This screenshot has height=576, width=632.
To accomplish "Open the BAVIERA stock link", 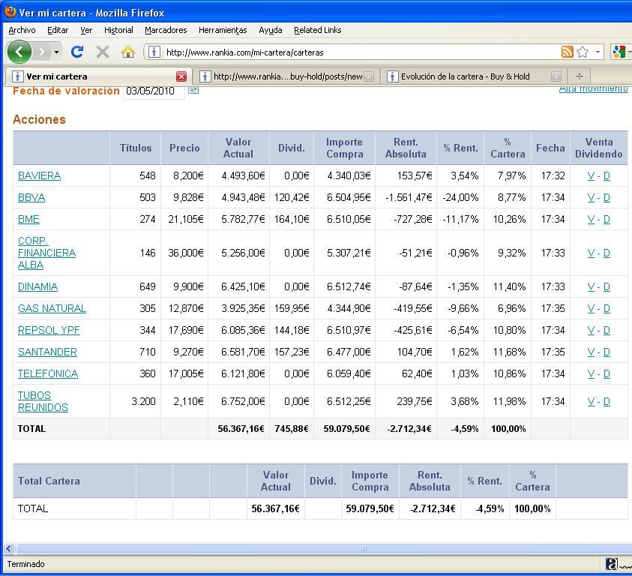I will point(39,175).
